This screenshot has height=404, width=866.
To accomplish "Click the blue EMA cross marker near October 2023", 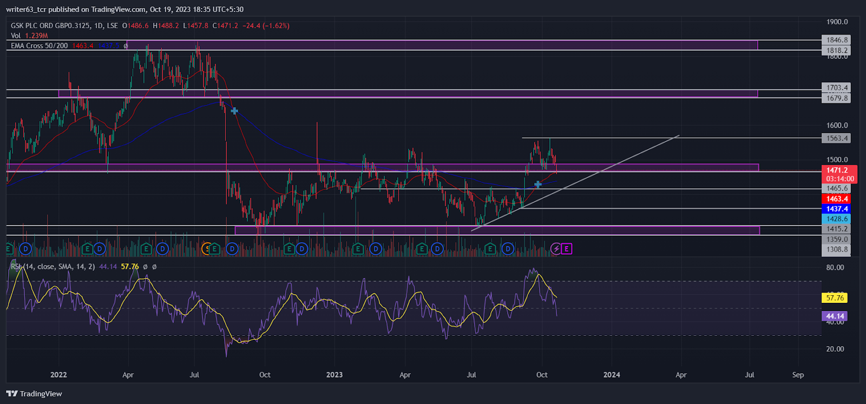I will 537,184.
